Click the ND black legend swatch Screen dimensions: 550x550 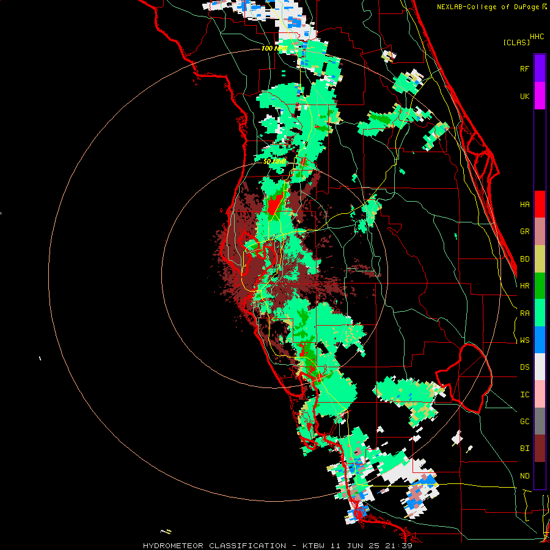pos(540,475)
